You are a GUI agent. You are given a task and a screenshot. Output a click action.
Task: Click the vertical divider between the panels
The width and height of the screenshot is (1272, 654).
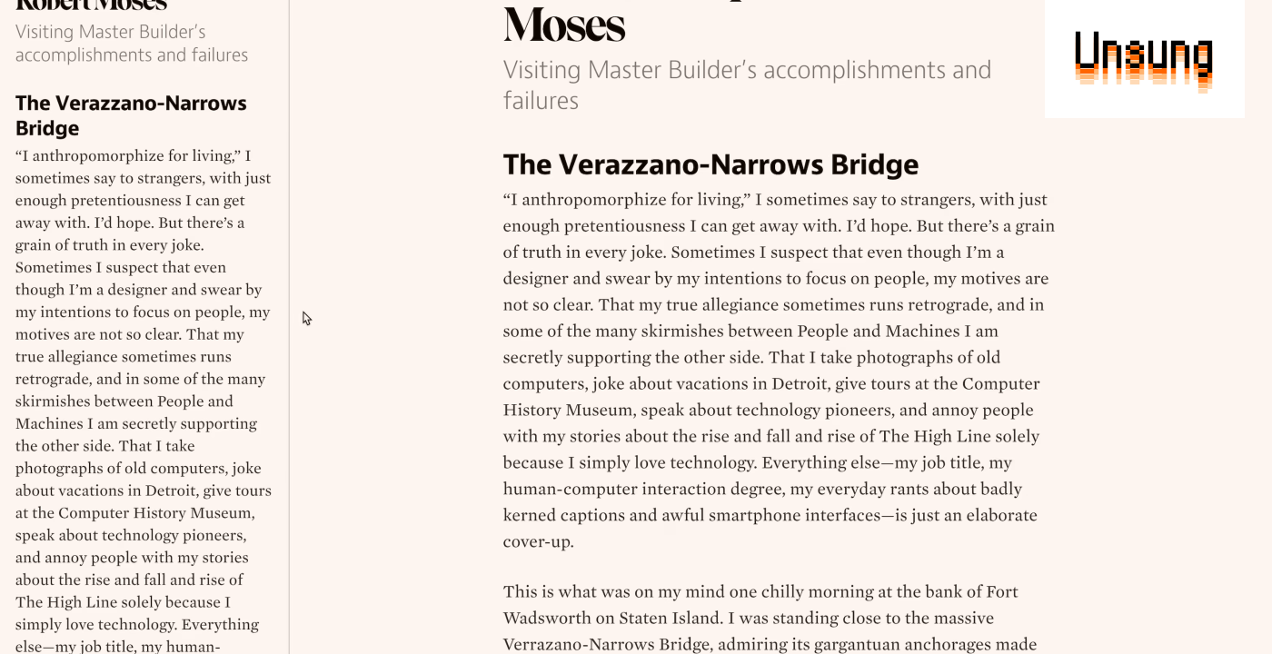coord(289,327)
